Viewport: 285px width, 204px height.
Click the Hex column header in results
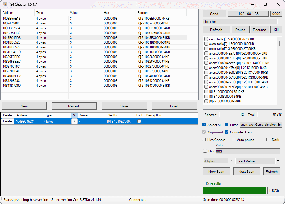[x=119, y=13]
